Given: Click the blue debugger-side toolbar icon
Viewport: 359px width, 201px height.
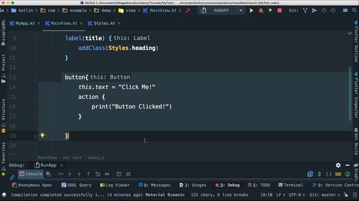Looking at the screenshot, I should pos(310,174).
